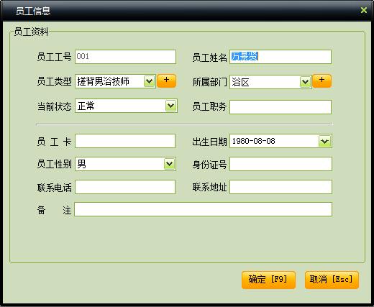Expand the 员工性别 dropdown
This screenshot has height=307, width=374.
click(x=170, y=164)
